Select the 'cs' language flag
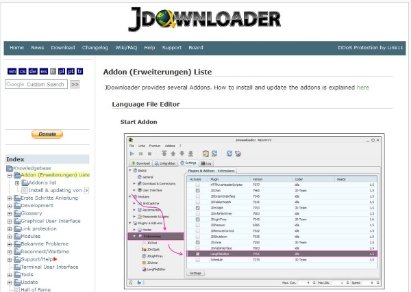This screenshot has height=292, width=411. click(x=23, y=71)
